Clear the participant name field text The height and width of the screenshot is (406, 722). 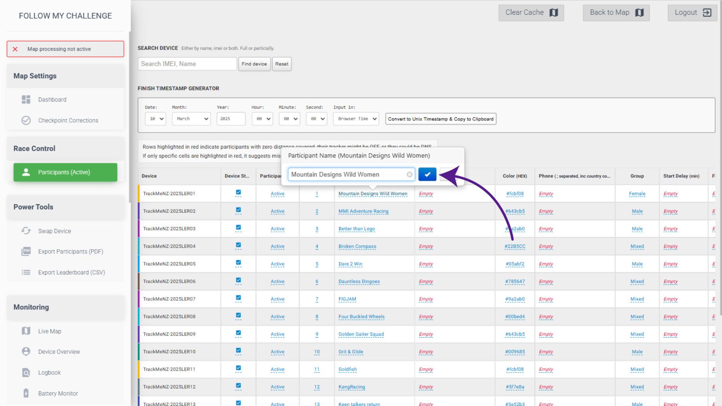409,174
